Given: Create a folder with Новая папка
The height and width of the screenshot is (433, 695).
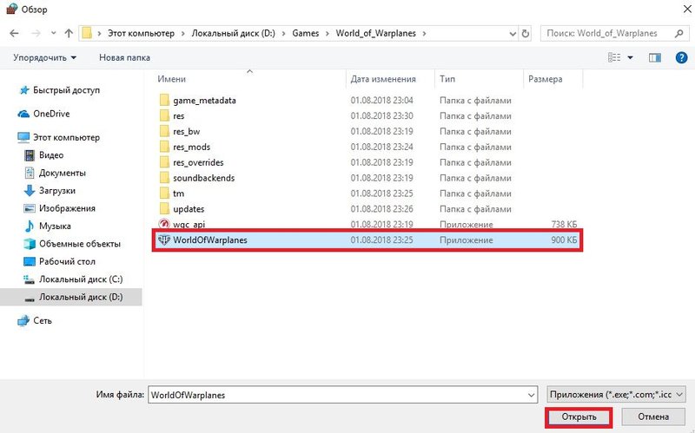Looking at the screenshot, I should (124, 57).
